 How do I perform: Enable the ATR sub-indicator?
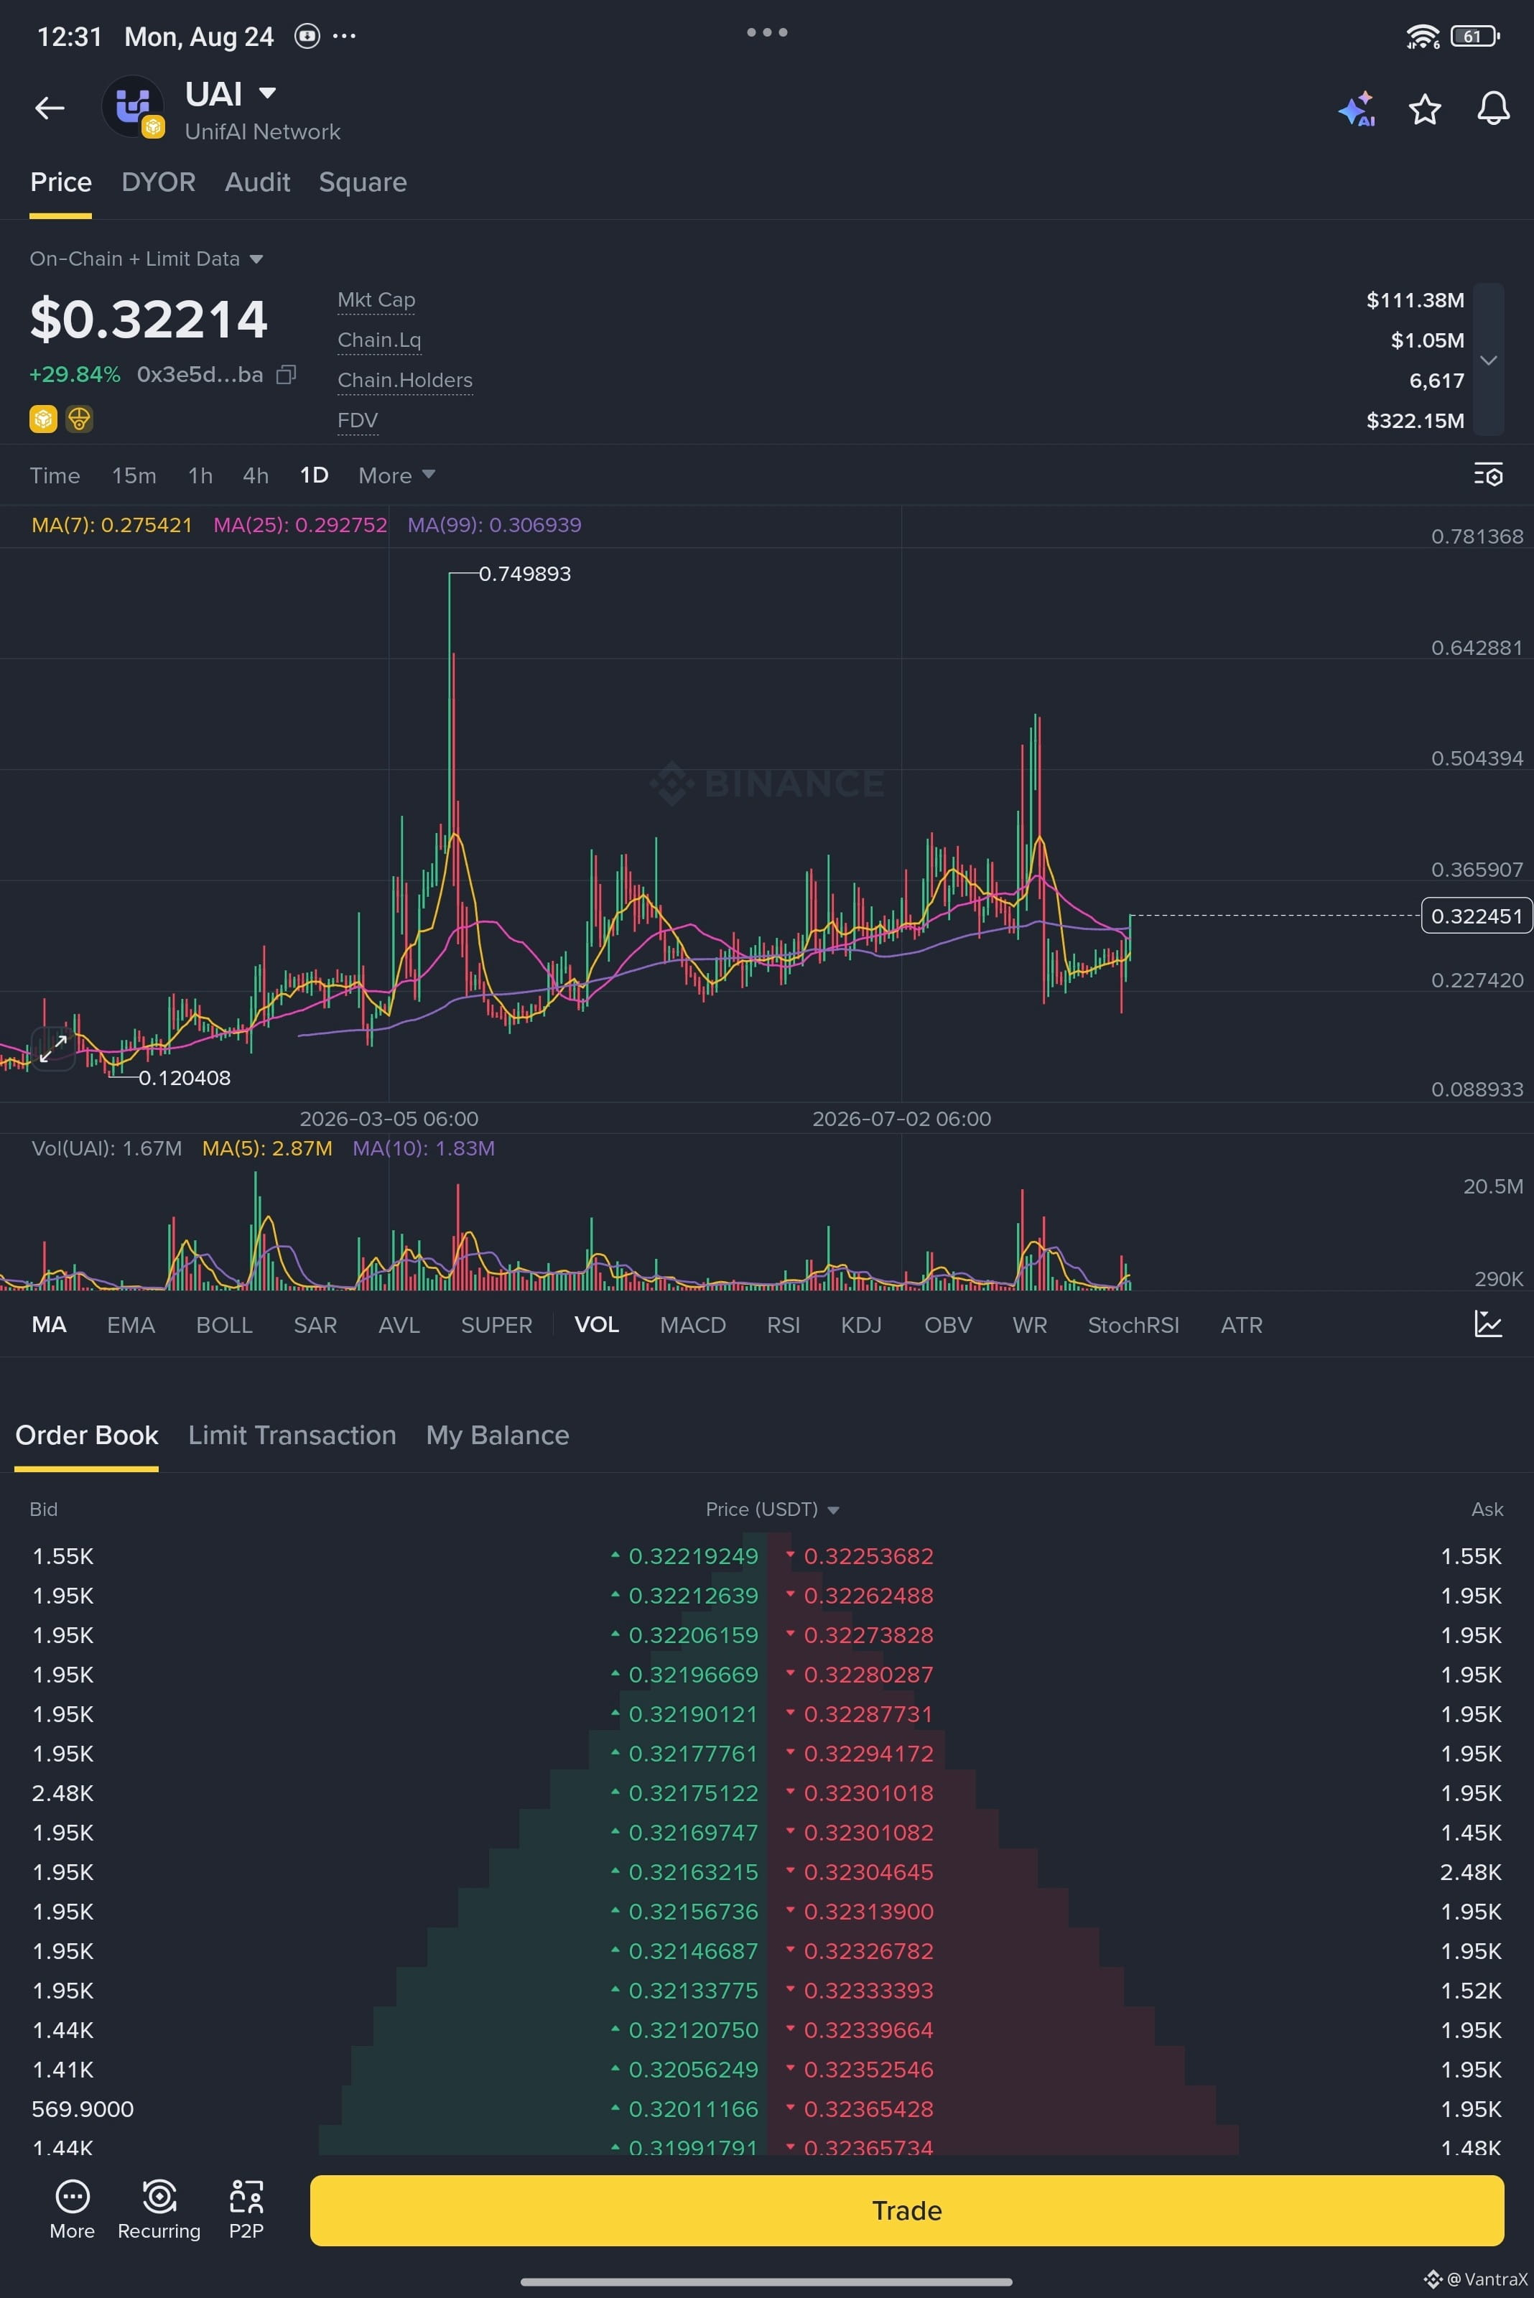point(1242,1325)
